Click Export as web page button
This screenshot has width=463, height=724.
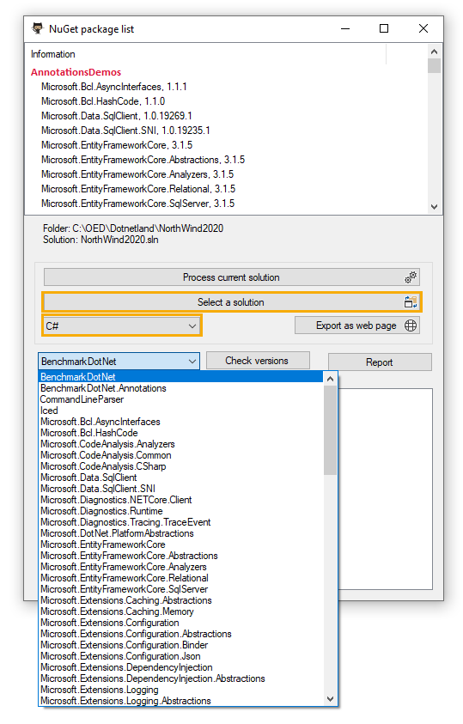pyautogui.click(x=356, y=325)
